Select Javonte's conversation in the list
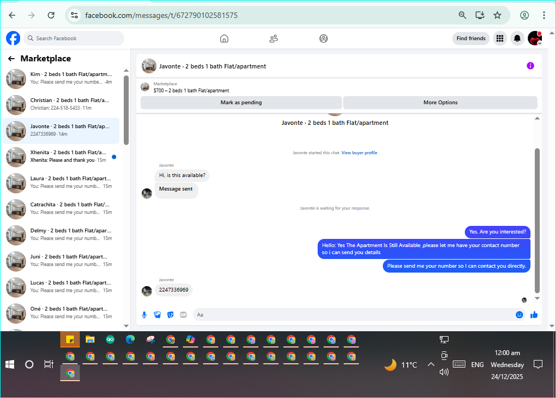This screenshot has width=556, height=398. click(61, 131)
